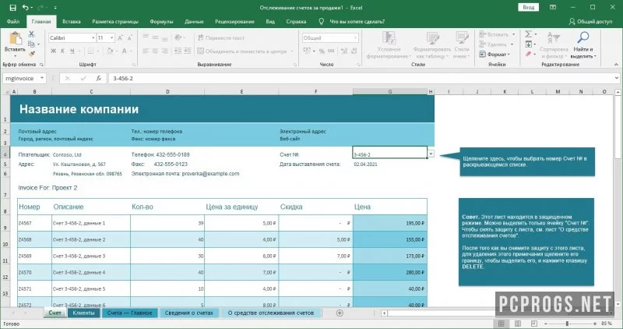Click the Cut scissors icon
Viewport: 623px width, 329px height.
pos(31,34)
